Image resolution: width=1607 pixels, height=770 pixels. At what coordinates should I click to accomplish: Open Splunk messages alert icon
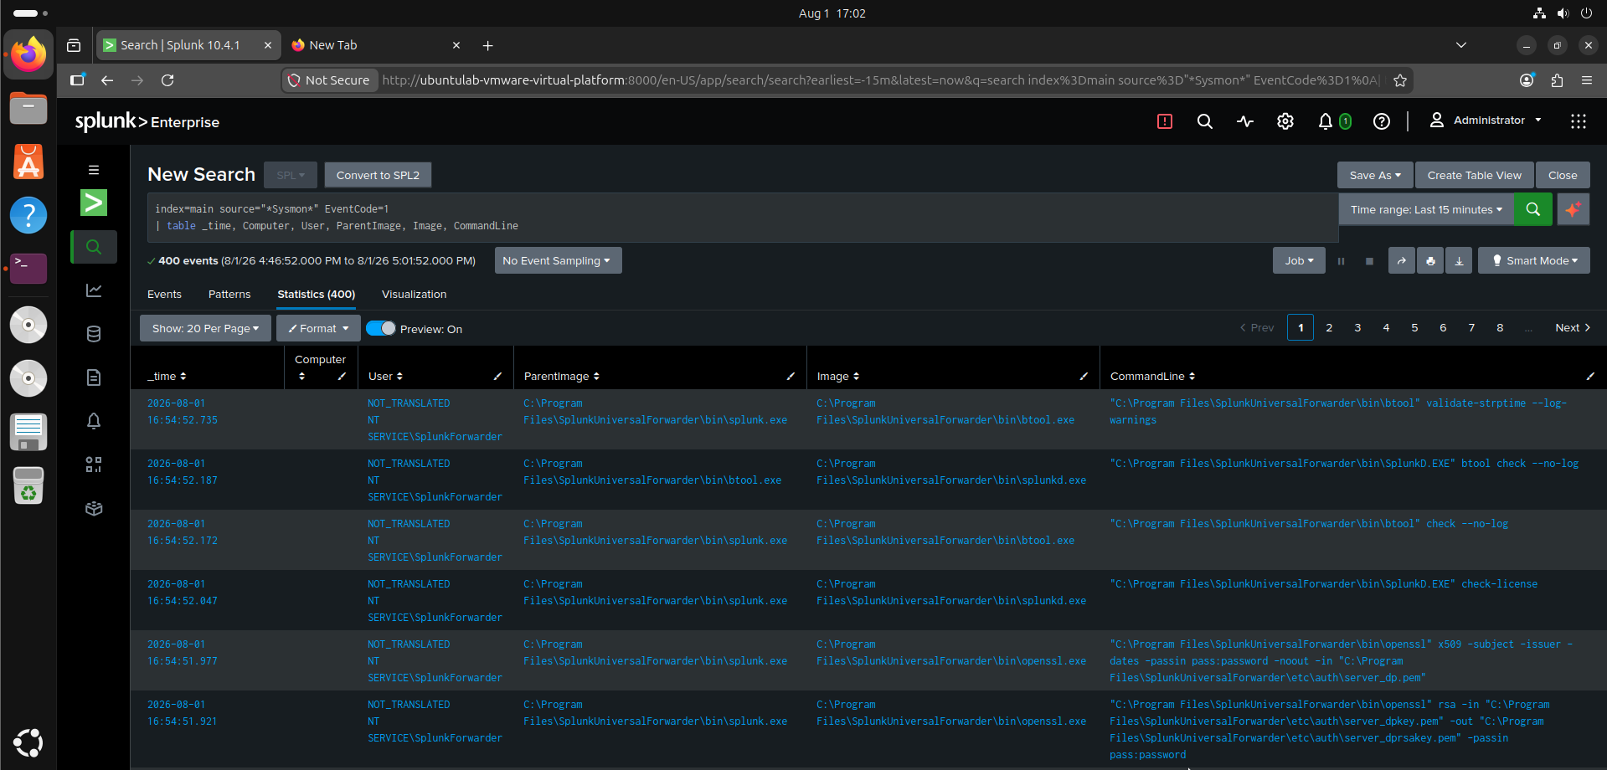pos(1164,121)
